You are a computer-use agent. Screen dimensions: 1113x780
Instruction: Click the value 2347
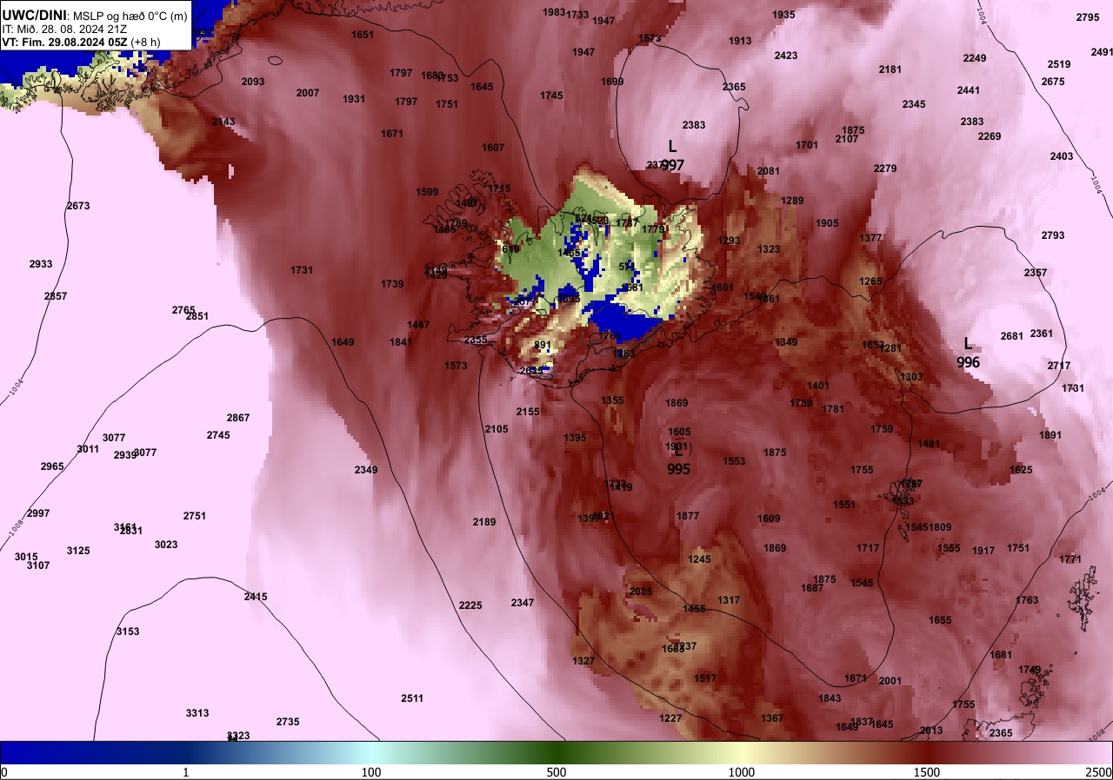pyautogui.click(x=523, y=603)
